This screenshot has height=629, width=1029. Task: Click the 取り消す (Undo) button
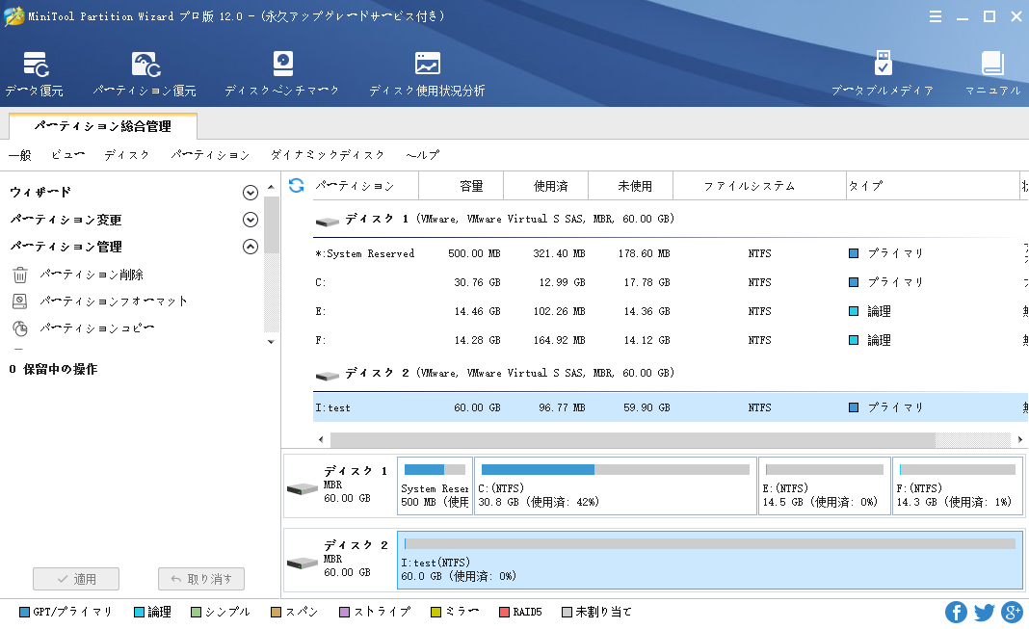(x=201, y=579)
